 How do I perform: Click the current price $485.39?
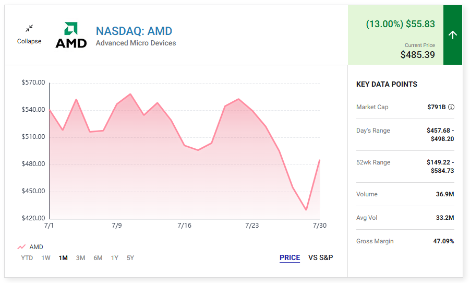point(417,55)
